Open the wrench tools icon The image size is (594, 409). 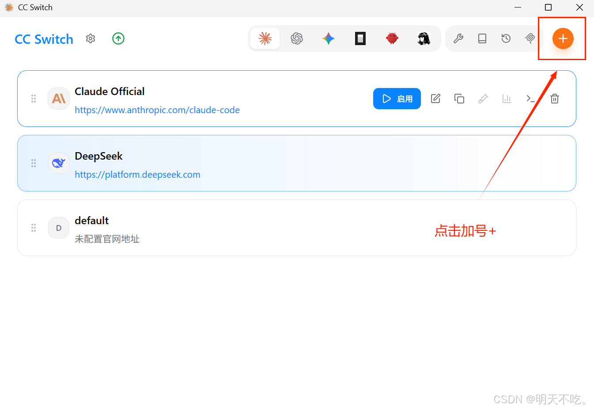[458, 38]
